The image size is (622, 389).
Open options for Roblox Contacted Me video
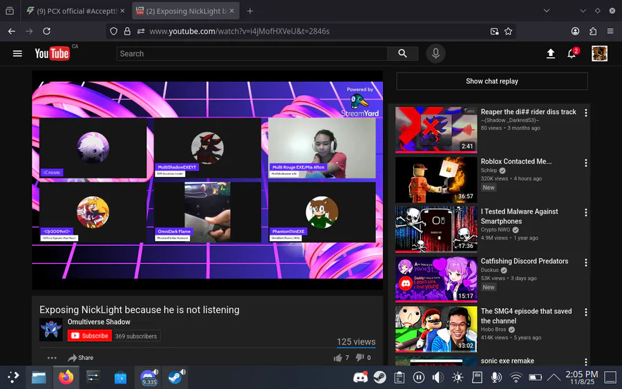tap(585, 162)
